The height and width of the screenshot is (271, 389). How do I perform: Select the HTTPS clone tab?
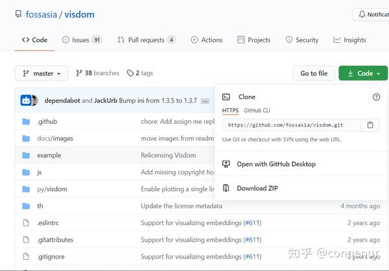tap(230, 110)
